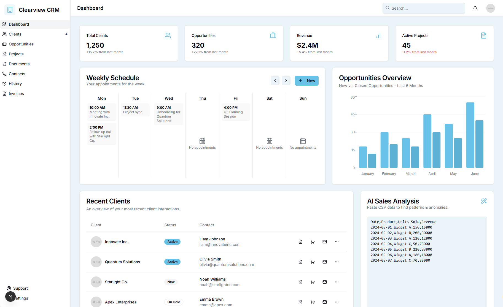Open the Documents section
The height and width of the screenshot is (307, 503).
[x=19, y=64]
